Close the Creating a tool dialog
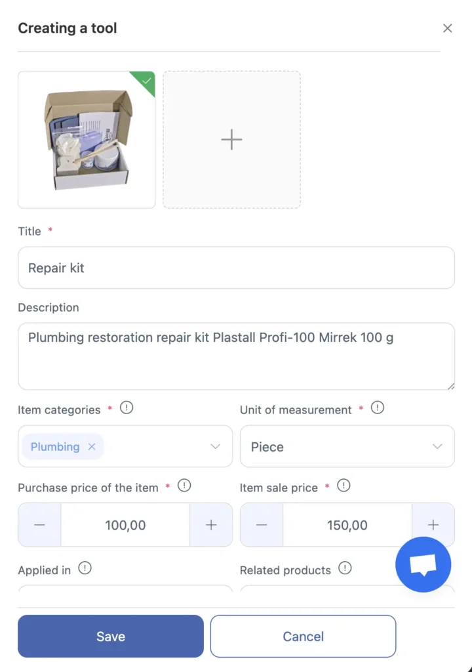The image size is (472, 672). point(448,28)
